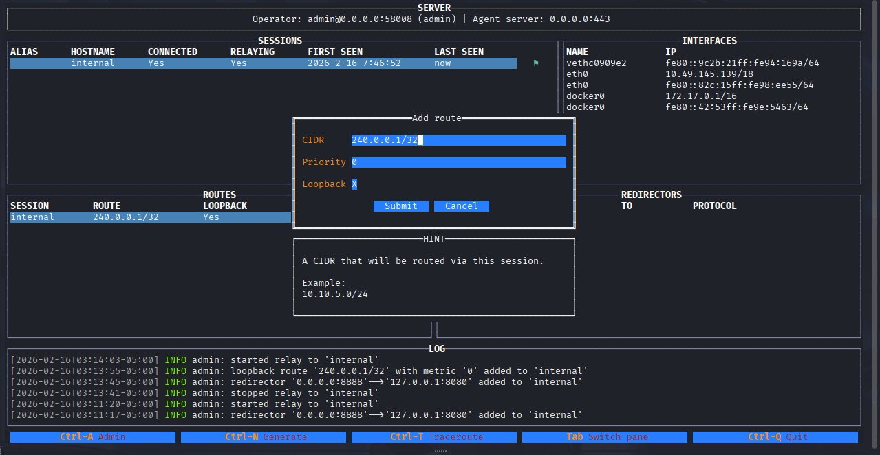Cancel the Add route dialog

(x=461, y=206)
